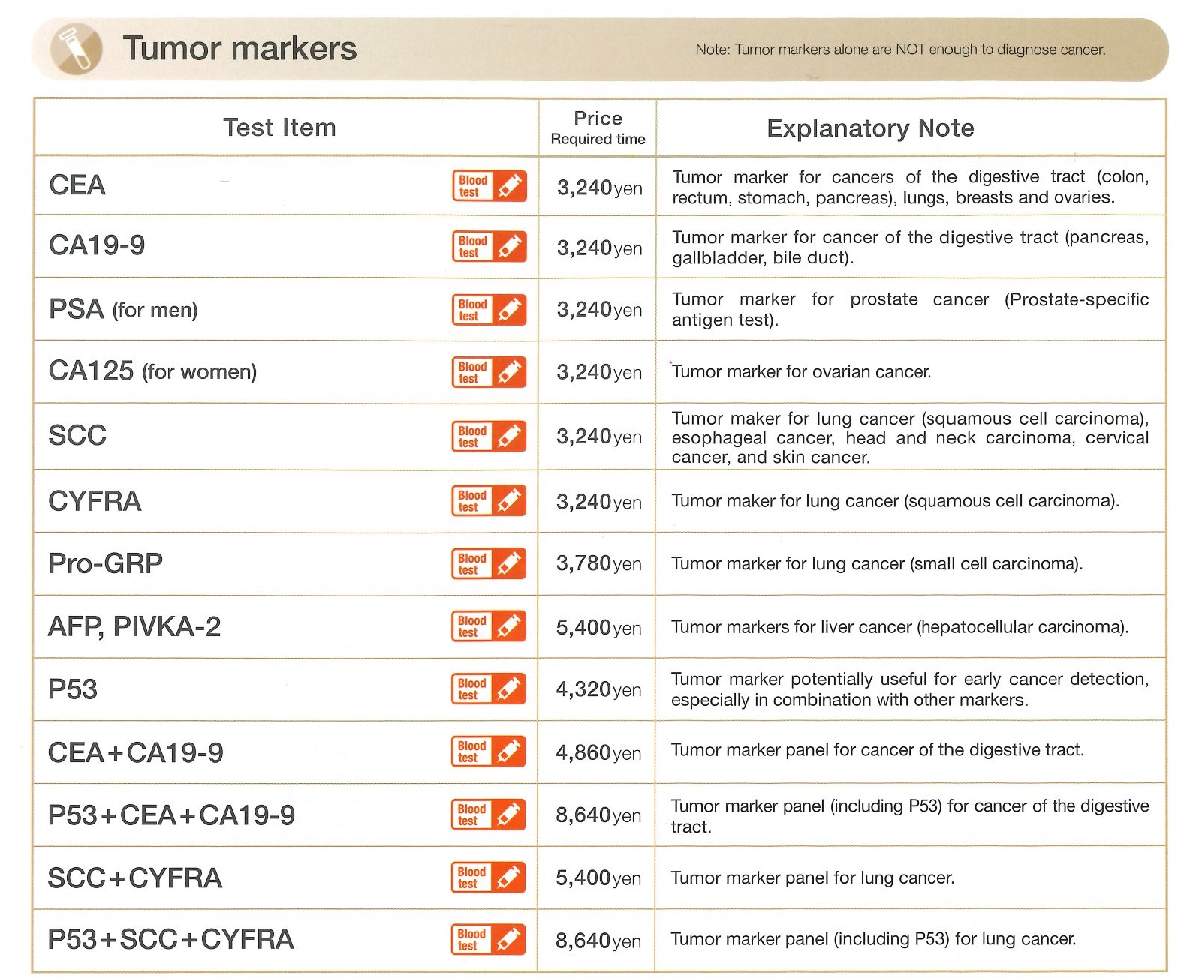
Task: Click Blood test icon next to CA125
Action: point(489,372)
